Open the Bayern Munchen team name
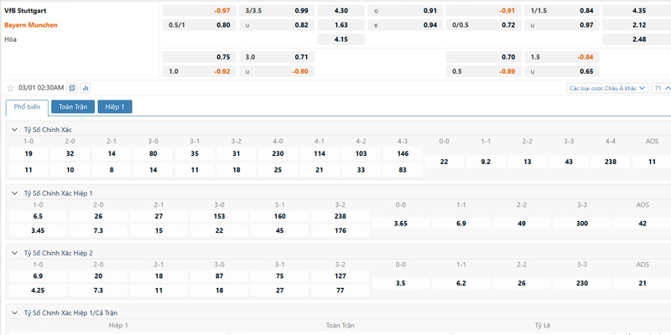This screenshot has width=671, height=335. click(31, 25)
